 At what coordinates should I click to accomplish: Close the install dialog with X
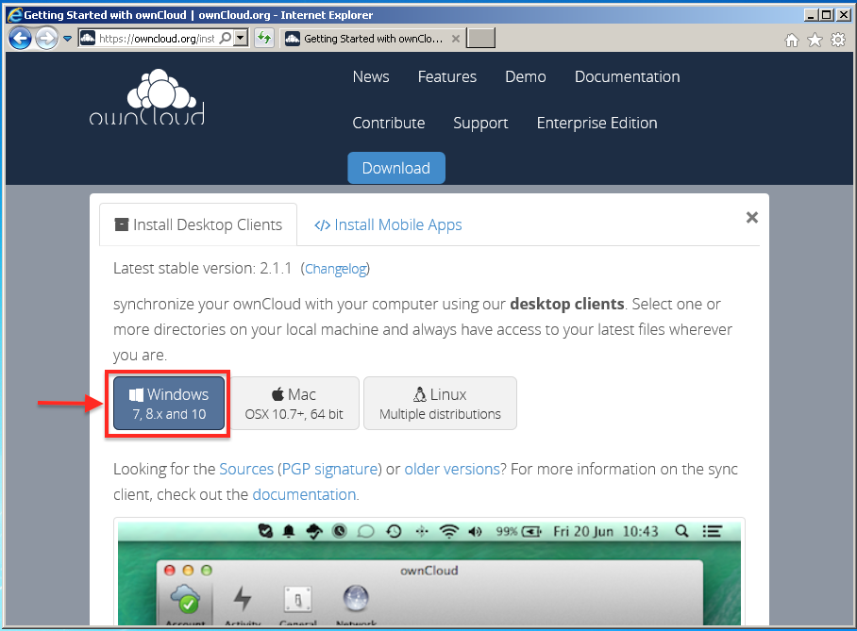pyautogui.click(x=752, y=218)
